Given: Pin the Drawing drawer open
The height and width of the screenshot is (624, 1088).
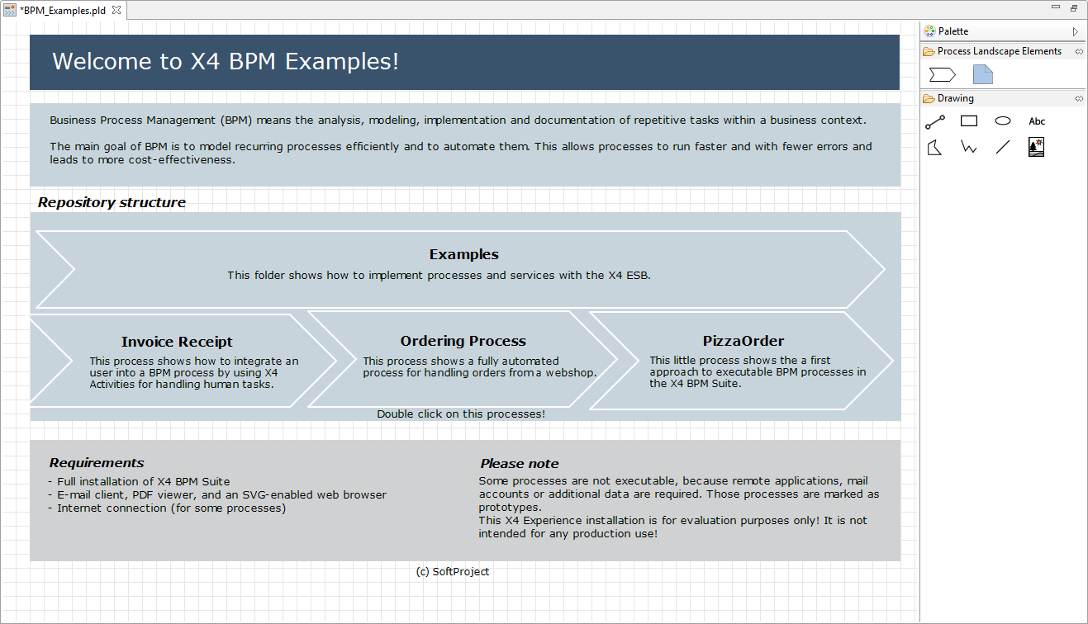Looking at the screenshot, I should (x=1079, y=98).
